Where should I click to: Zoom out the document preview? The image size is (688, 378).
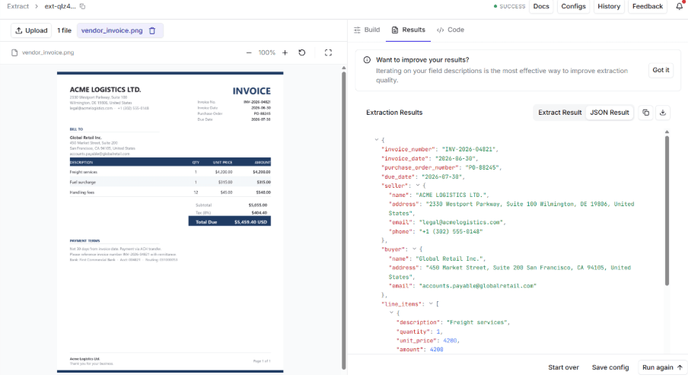249,52
